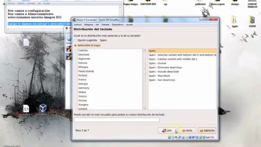
Task: Click the video recording status icon
Action: 193,137
